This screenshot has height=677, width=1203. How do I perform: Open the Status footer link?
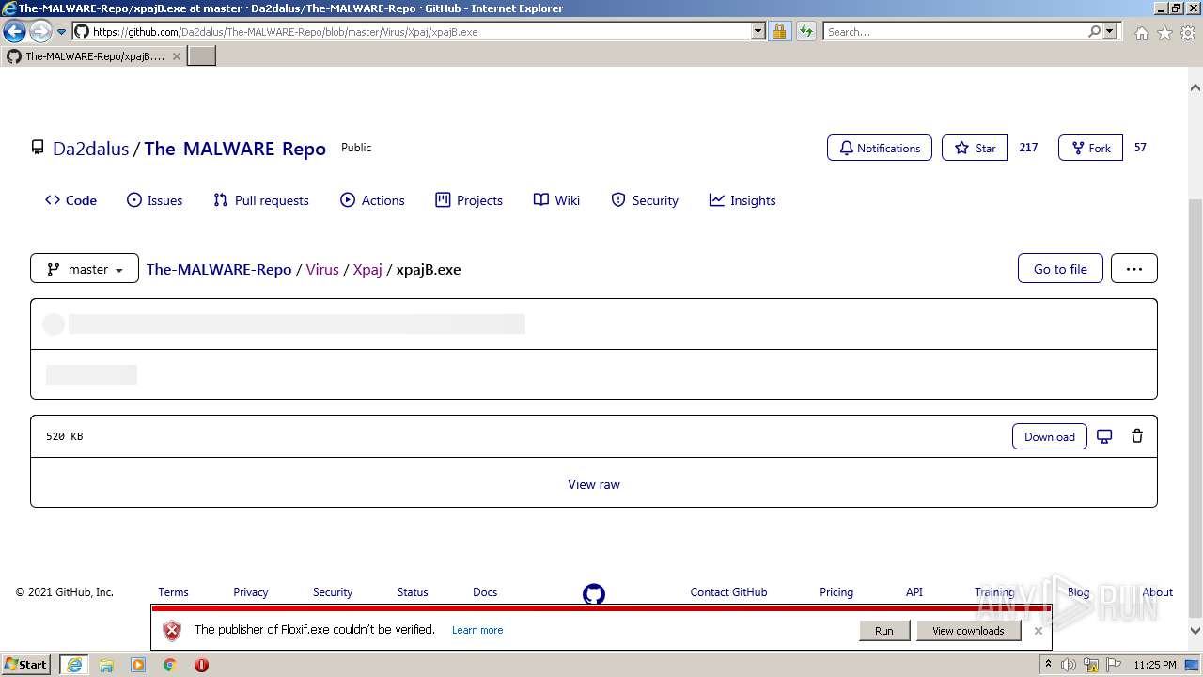pos(413,592)
